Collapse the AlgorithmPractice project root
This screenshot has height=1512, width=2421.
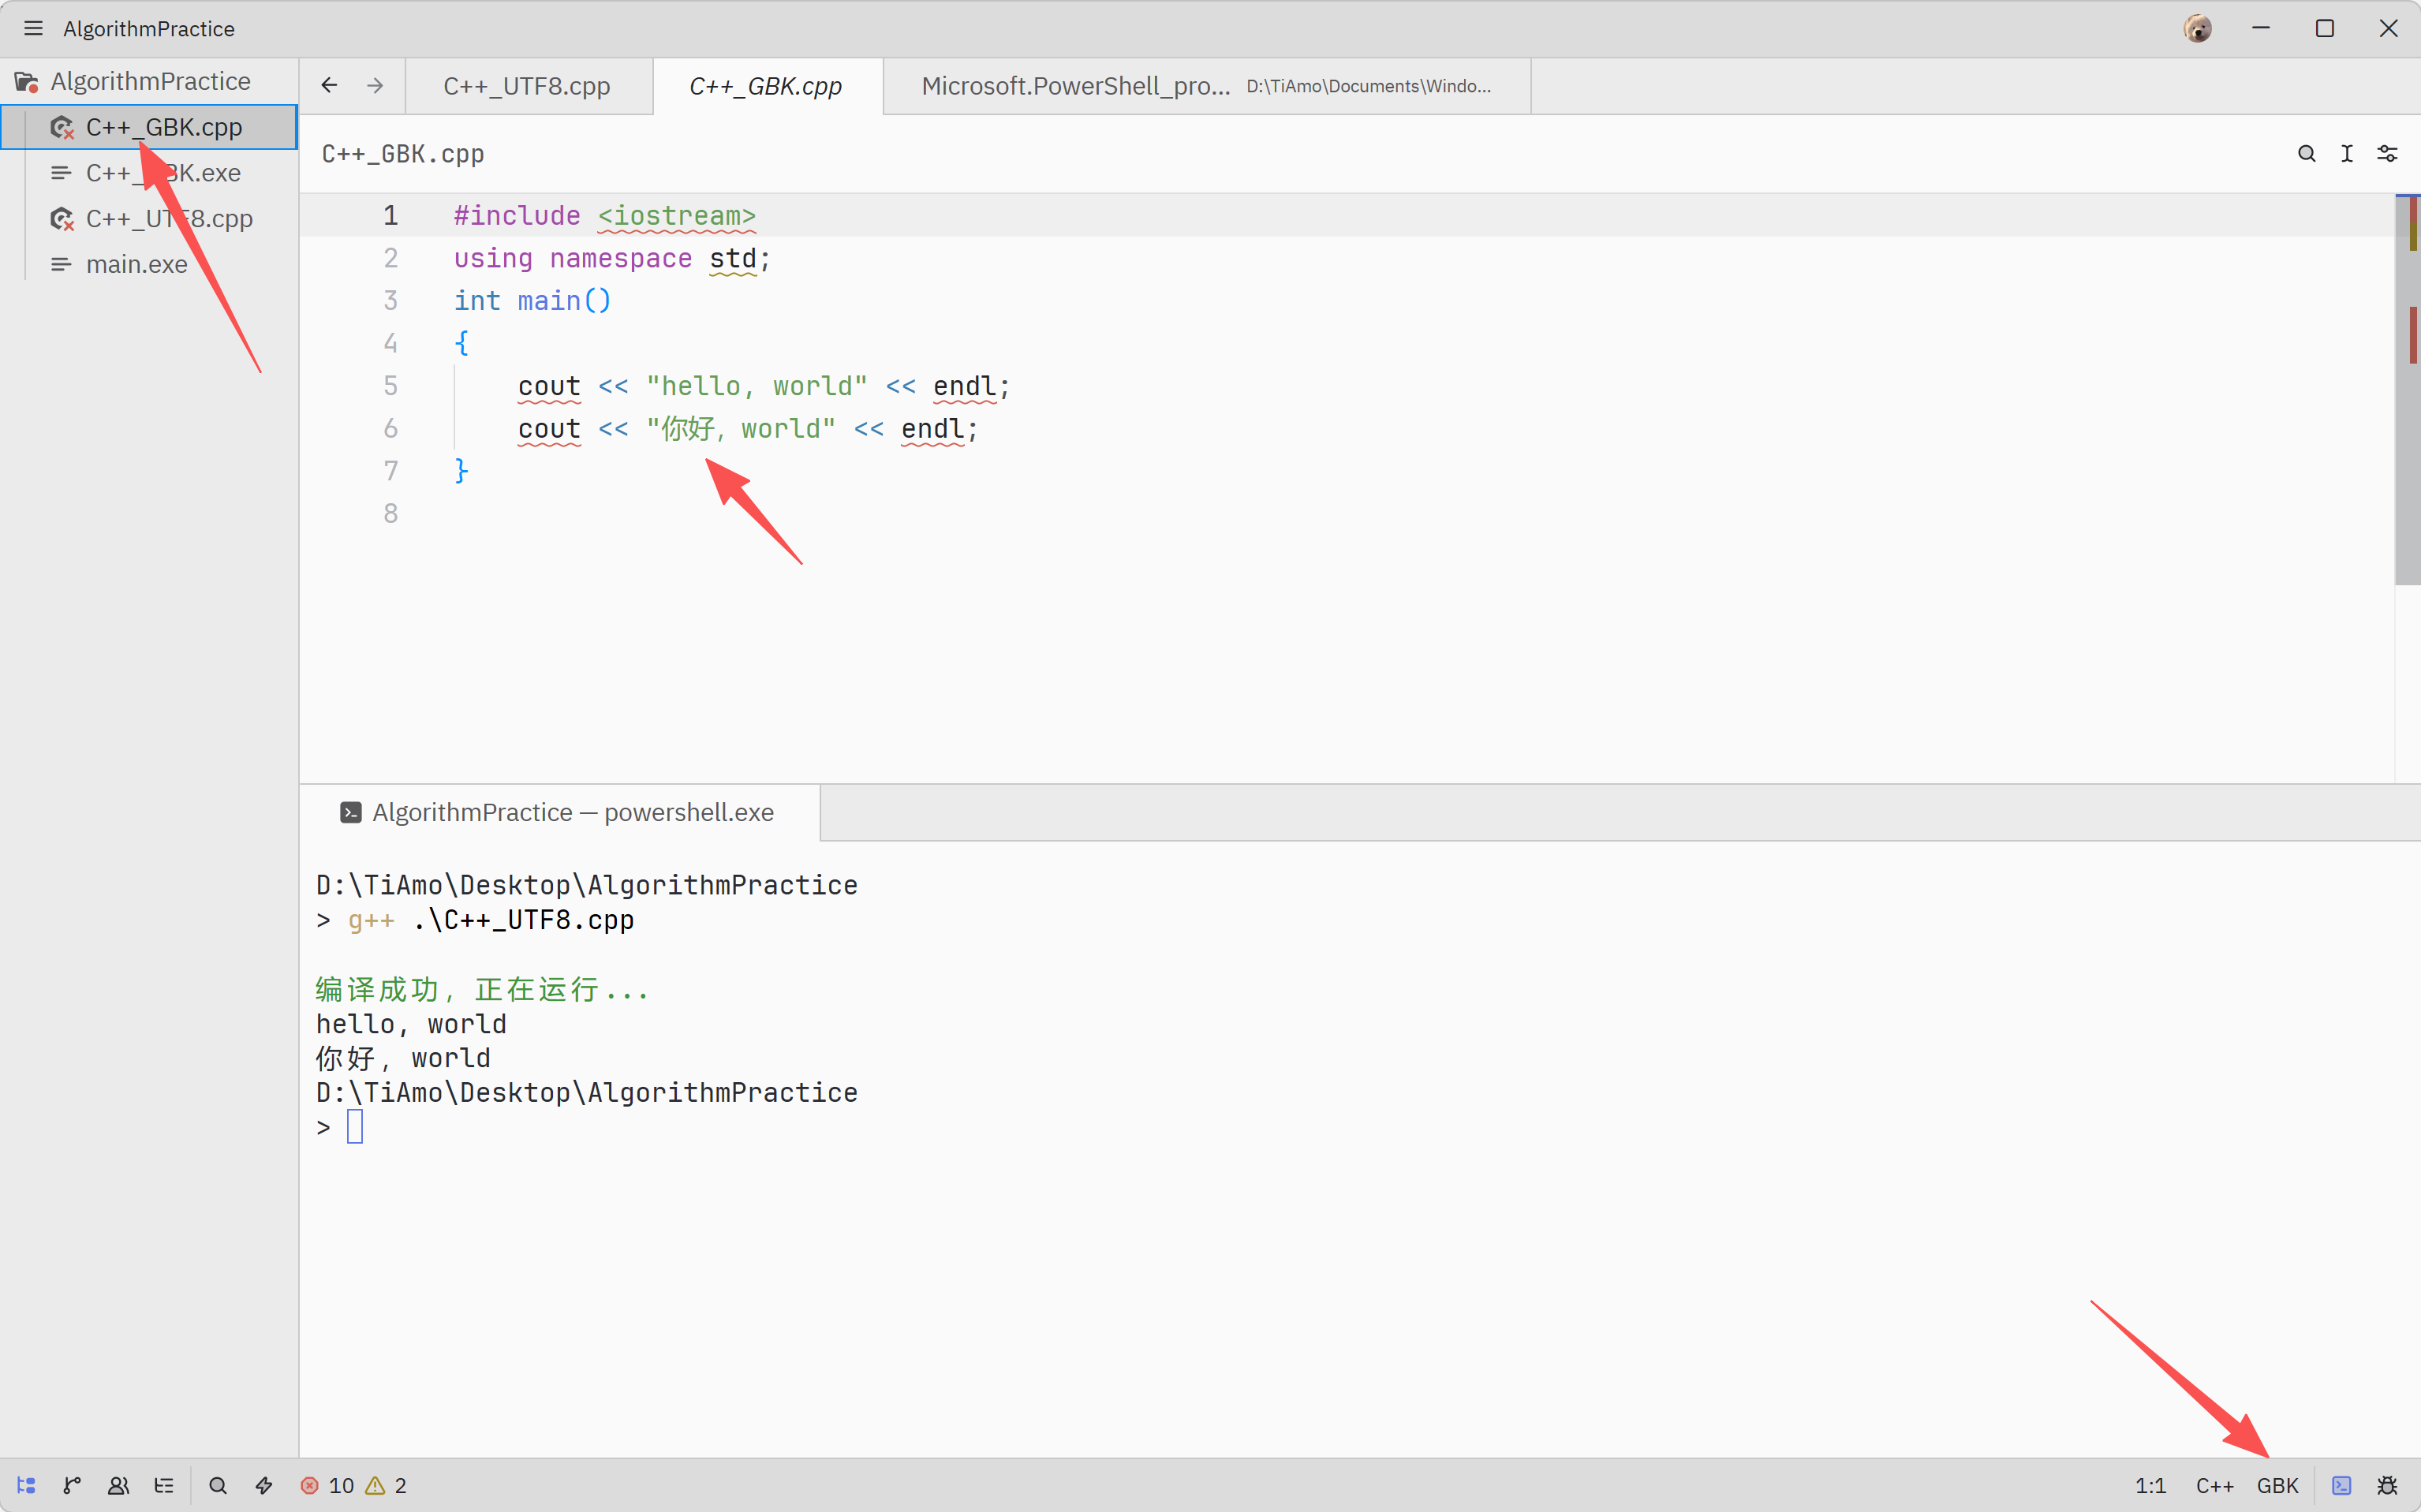150,81
